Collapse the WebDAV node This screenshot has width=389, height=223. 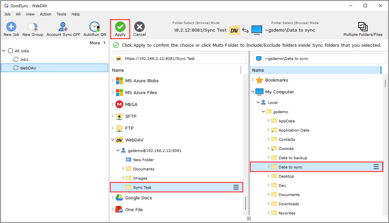[113, 140]
